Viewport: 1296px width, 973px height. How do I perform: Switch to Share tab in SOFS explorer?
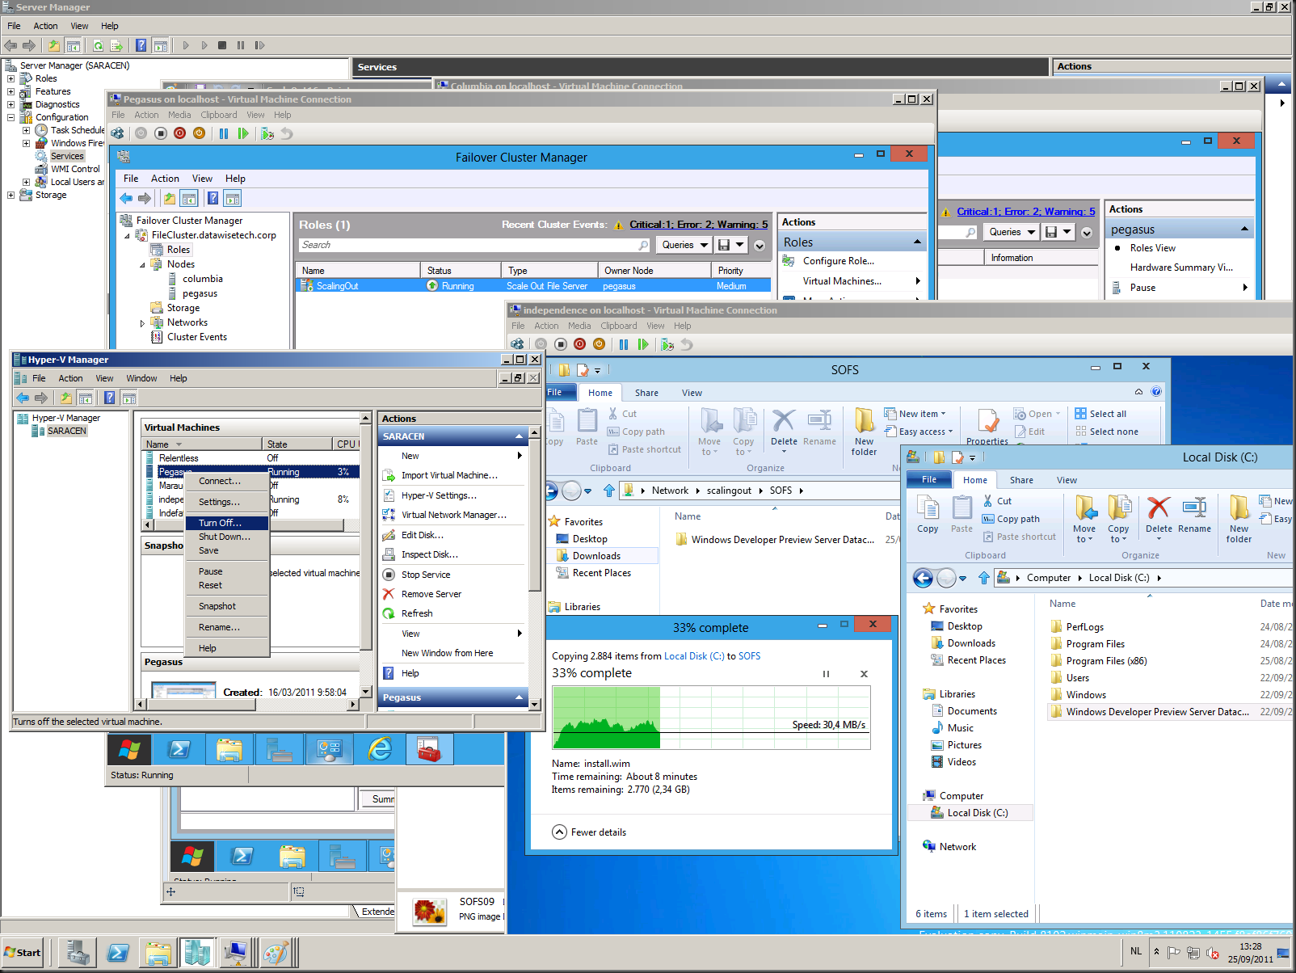tap(646, 393)
